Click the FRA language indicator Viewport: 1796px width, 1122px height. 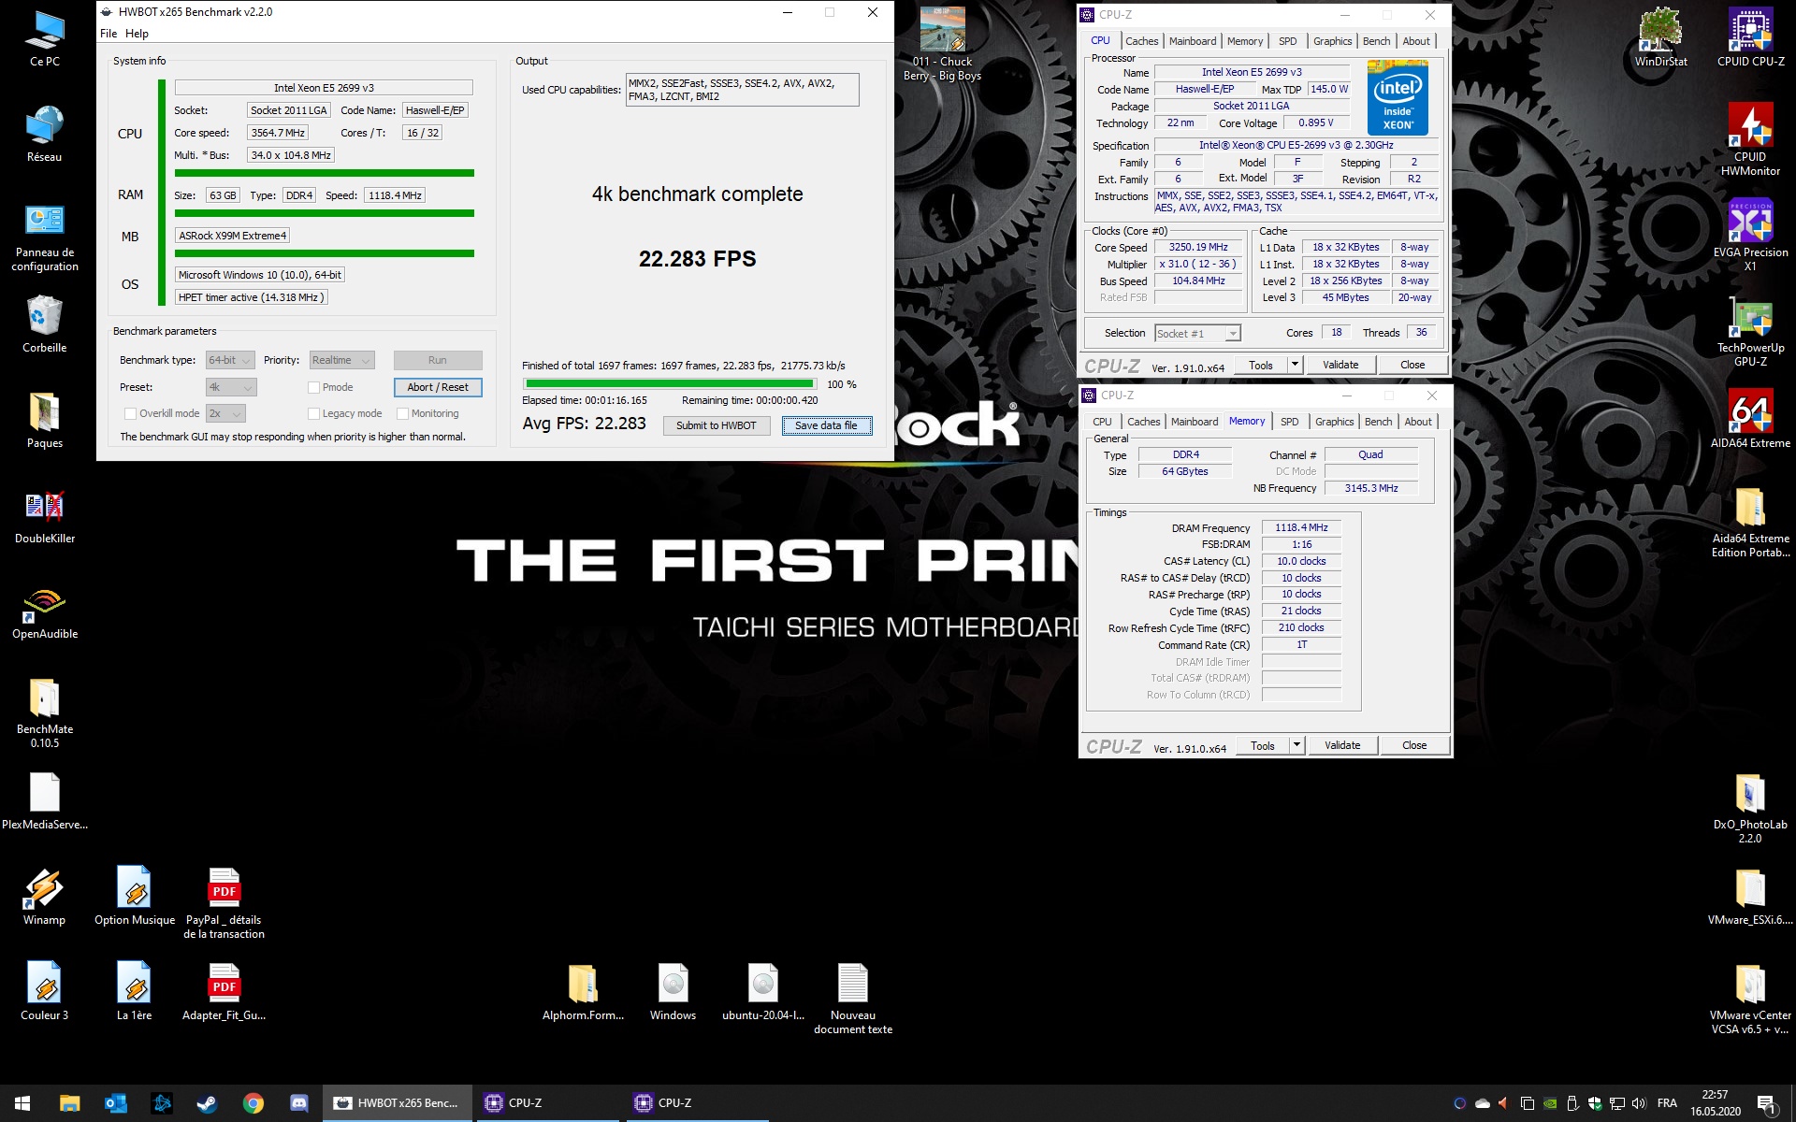(x=1667, y=1103)
